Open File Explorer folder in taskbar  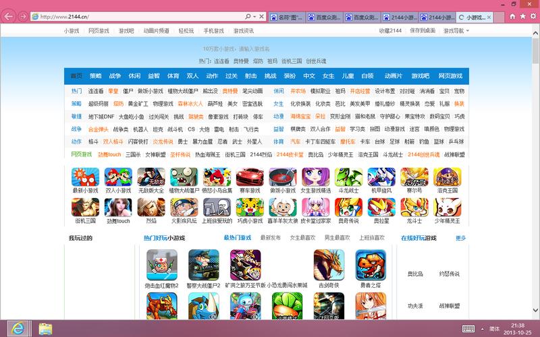45,328
